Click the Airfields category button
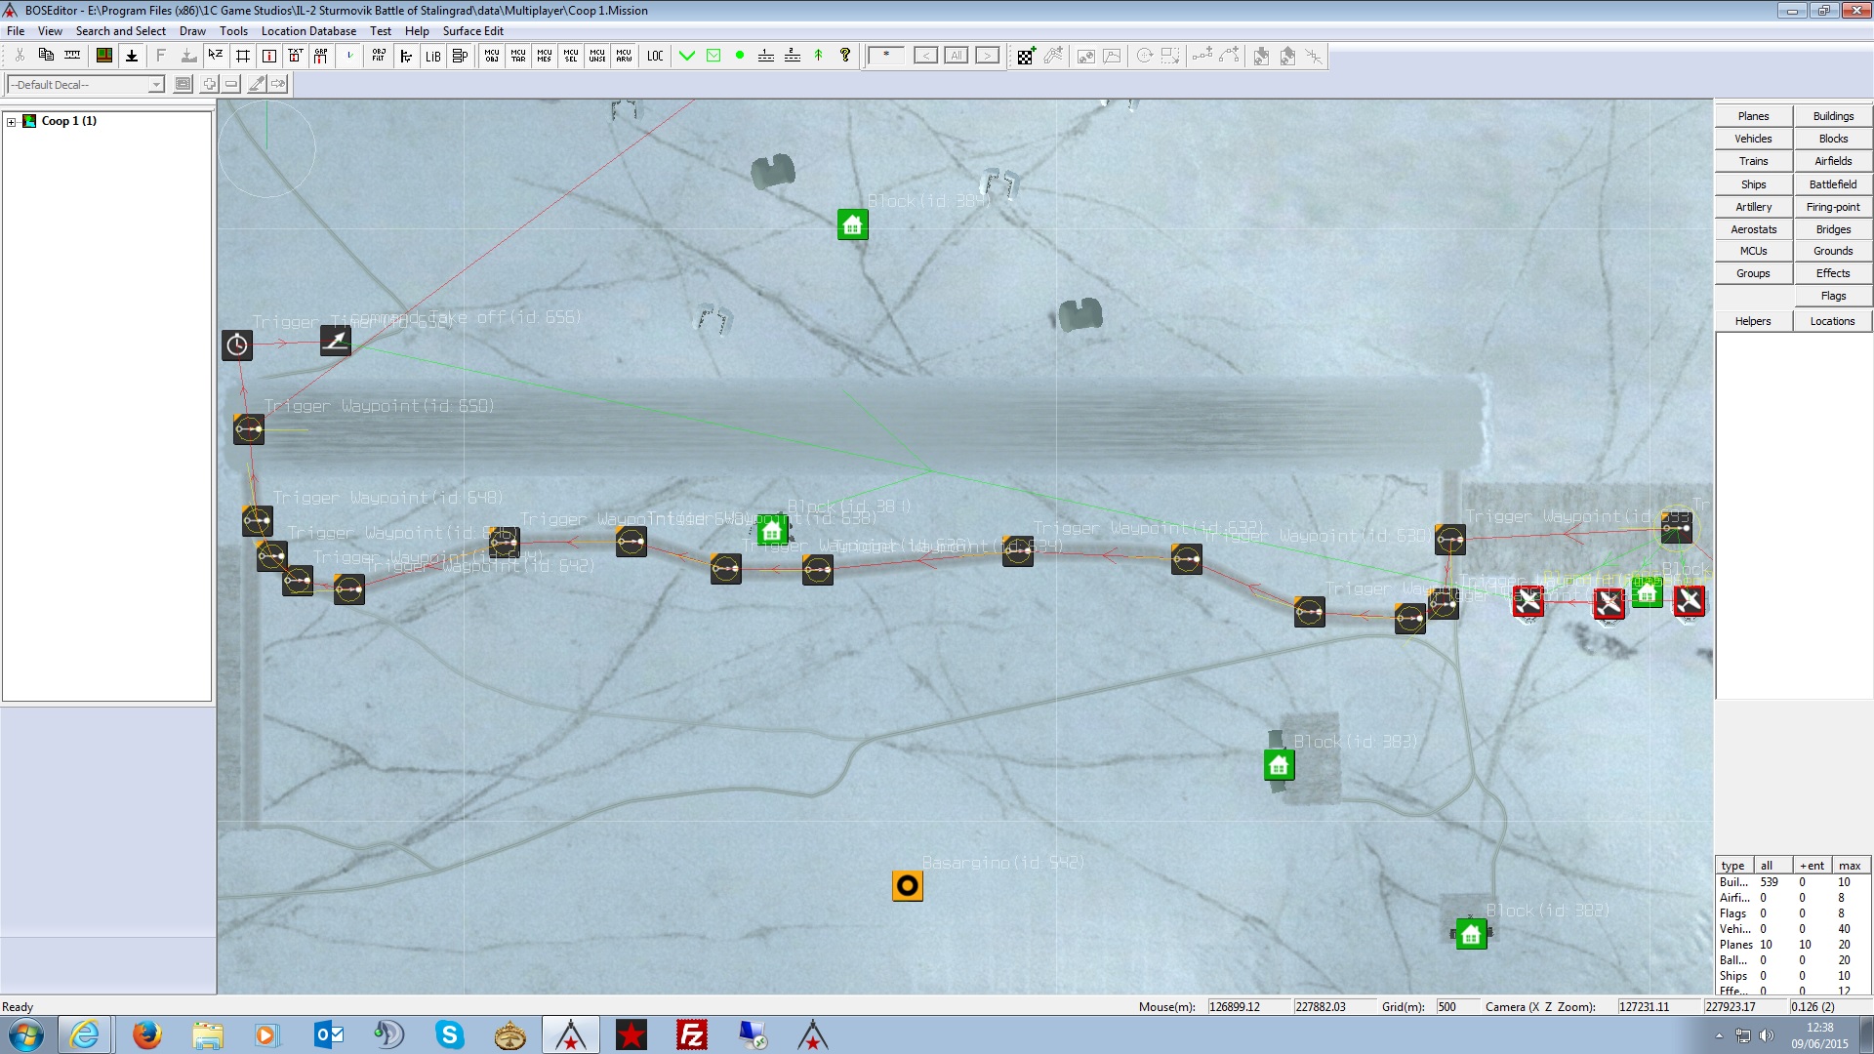Viewport: 1874px width, 1054px height. pyautogui.click(x=1832, y=161)
